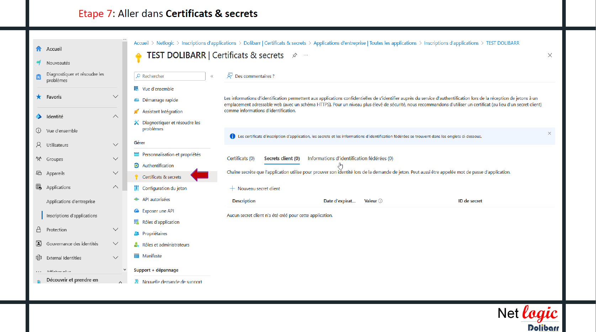Click the plus icon for Nouveau secret client
The image size is (596, 332).
tap(232, 189)
